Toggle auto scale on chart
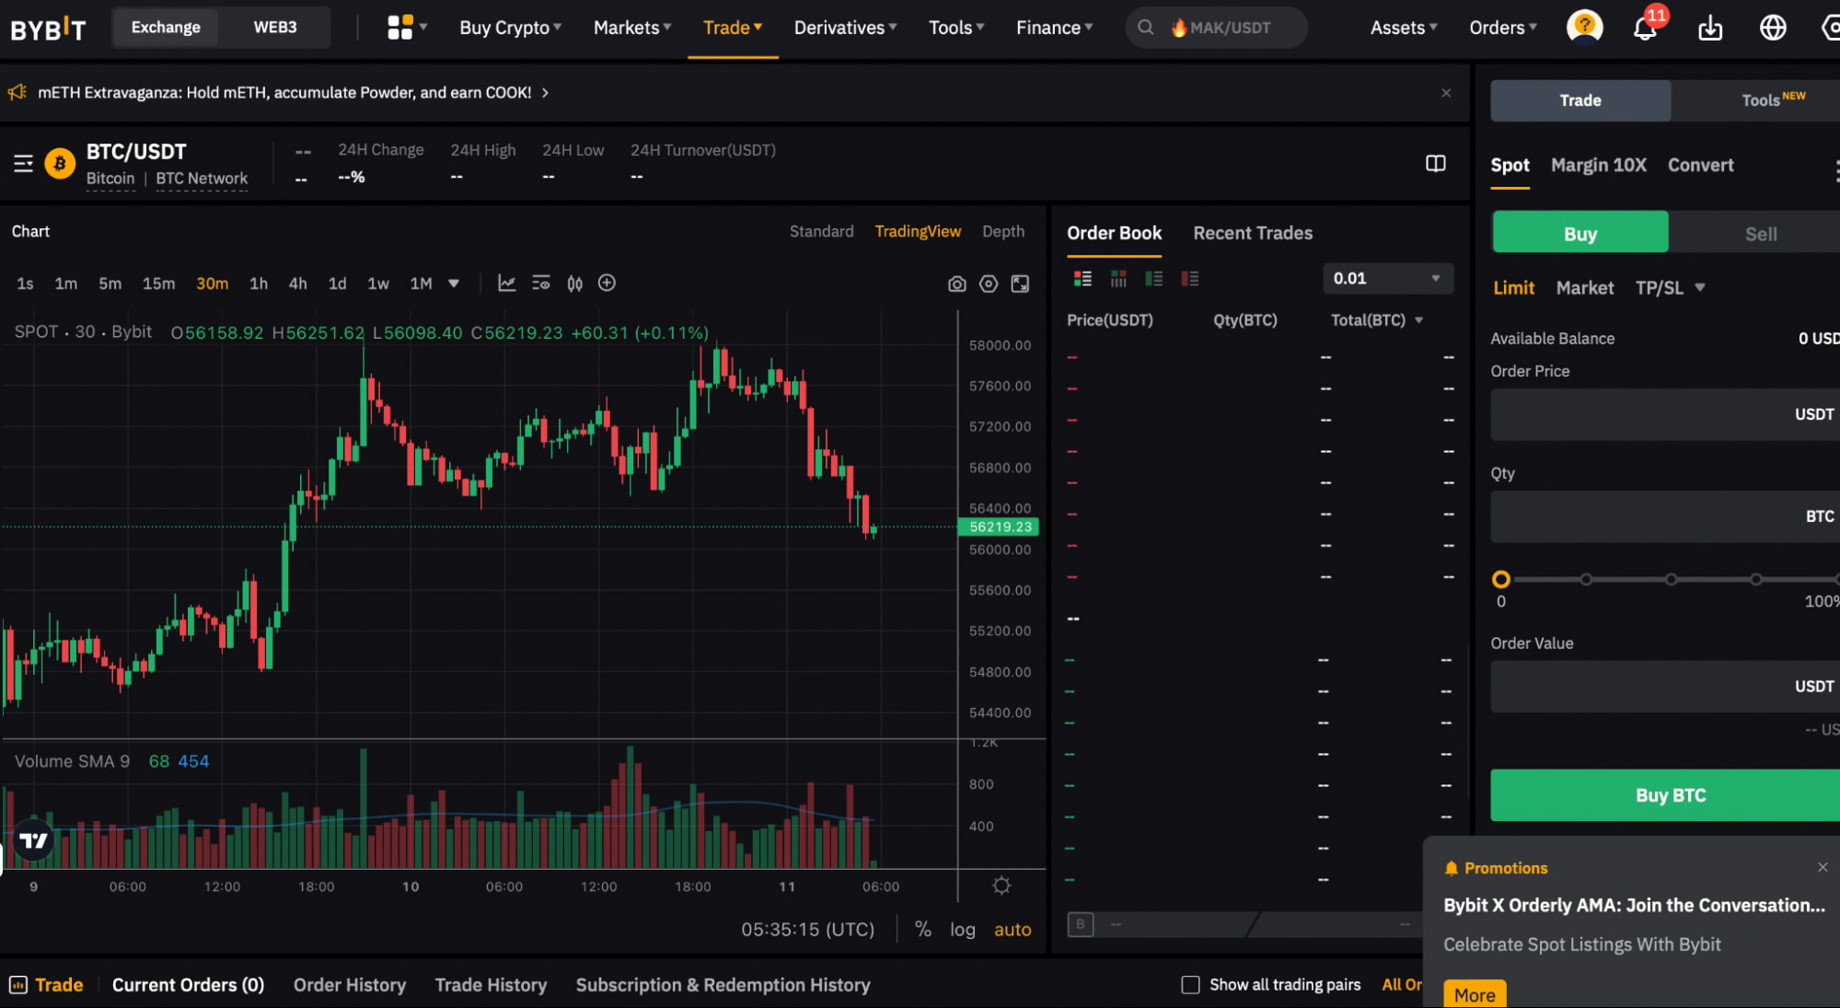1840x1008 pixels. (x=1013, y=930)
